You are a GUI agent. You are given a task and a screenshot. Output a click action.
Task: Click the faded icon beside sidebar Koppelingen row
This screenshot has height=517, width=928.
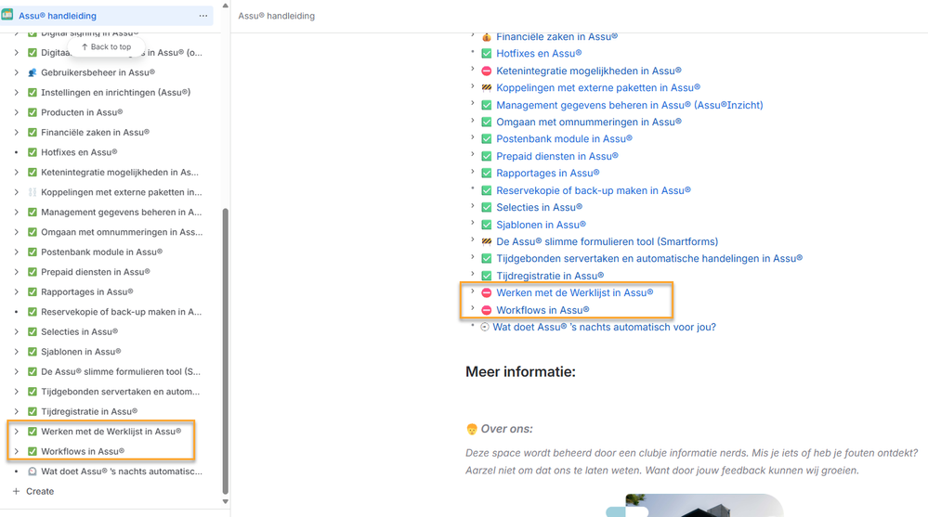pyautogui.click(x=33, y=192)
